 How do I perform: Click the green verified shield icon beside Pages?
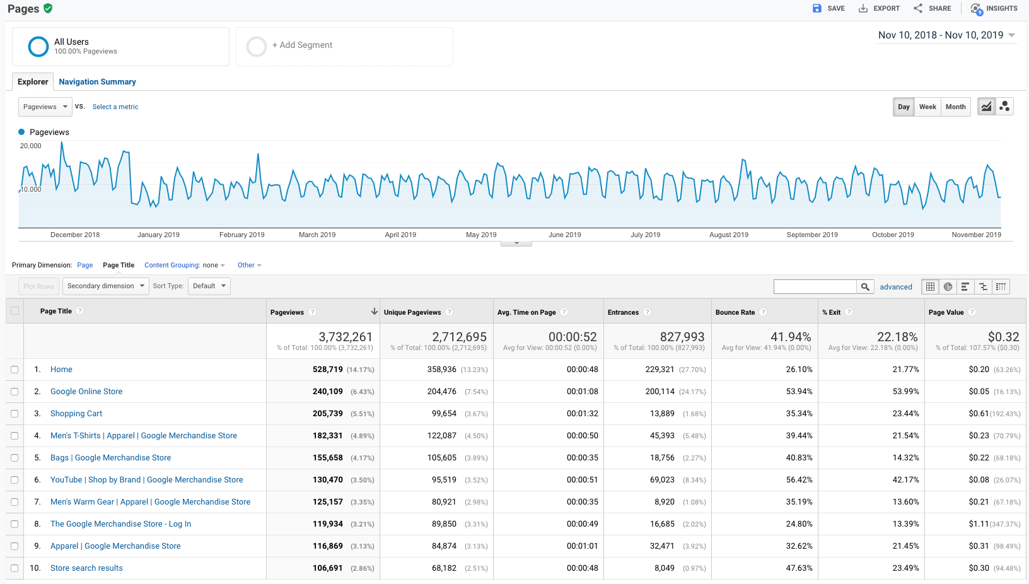coord(48,8)
